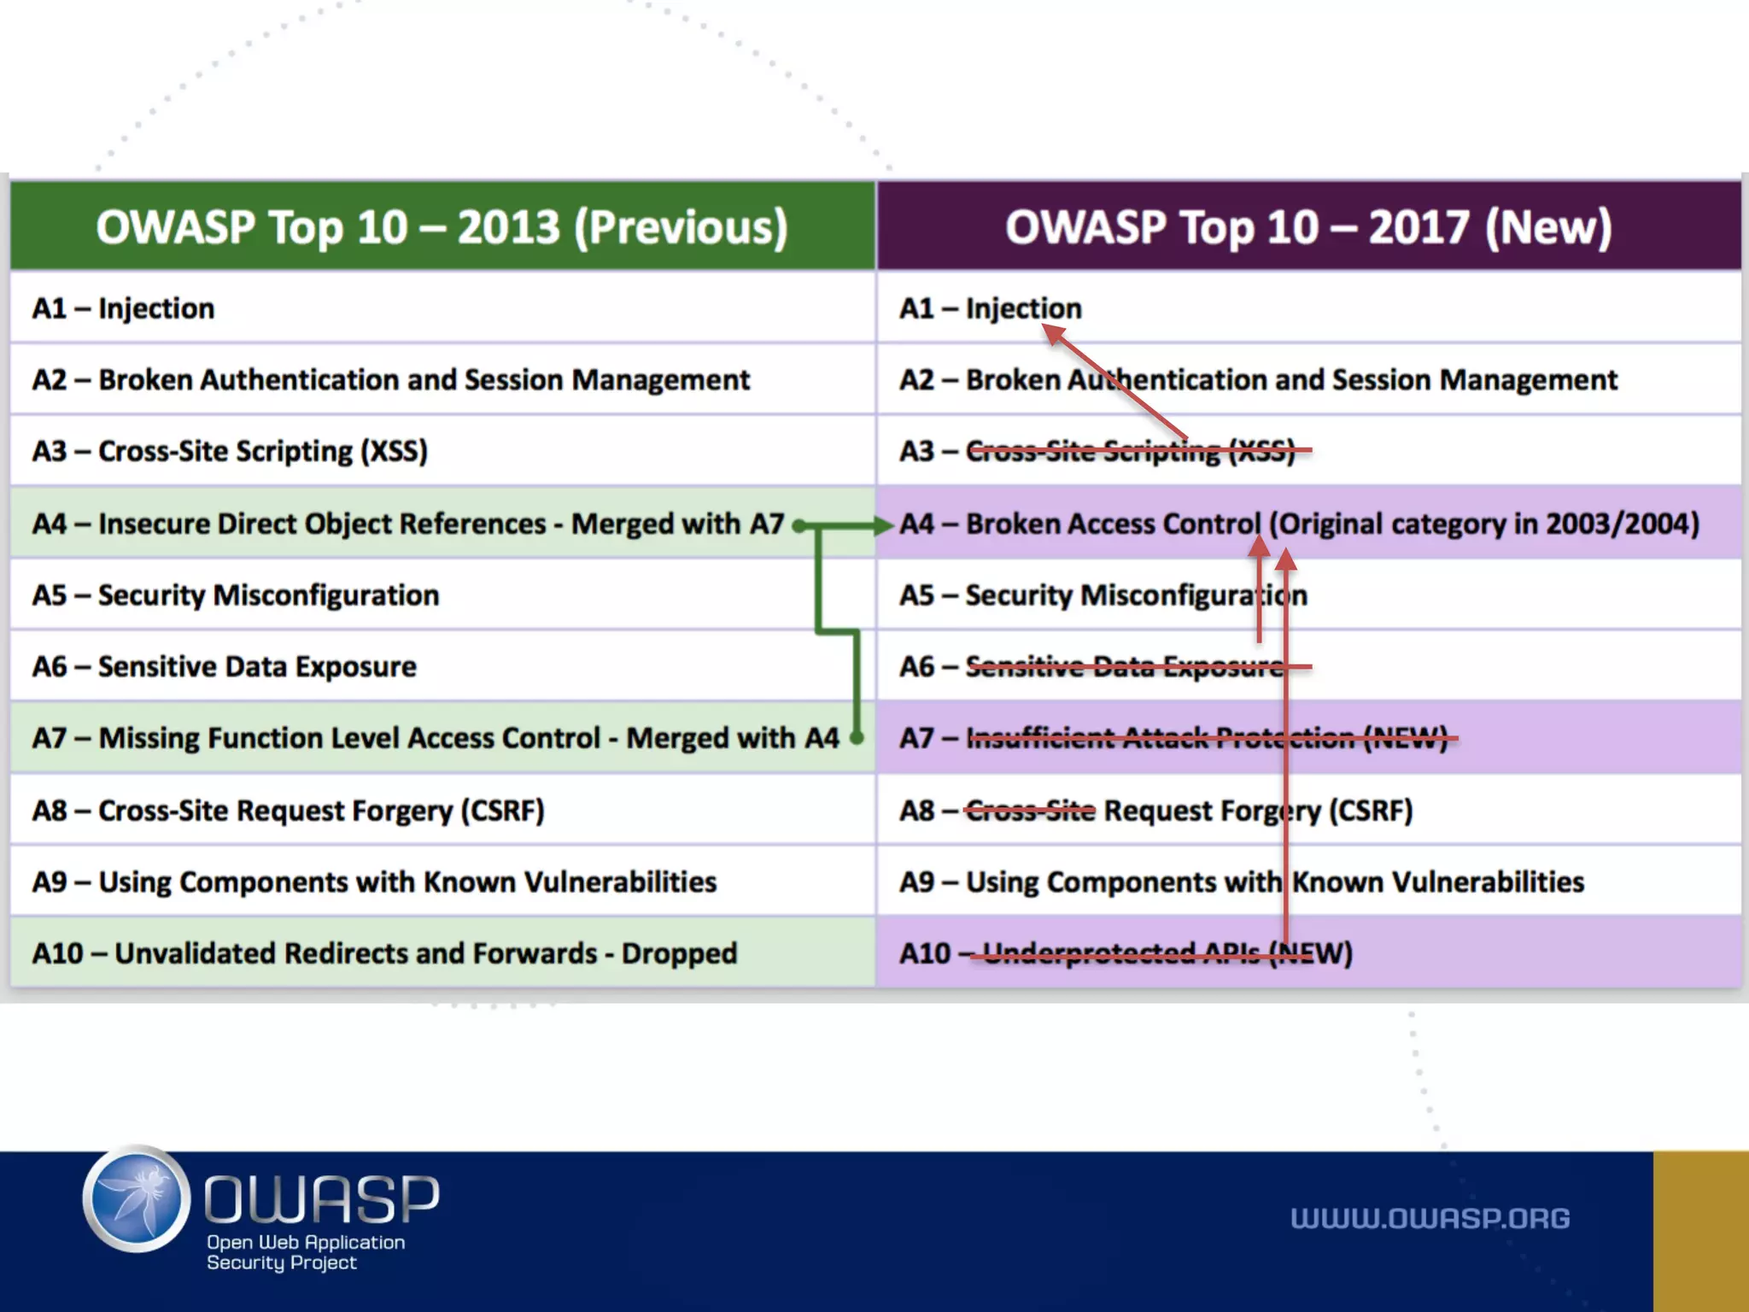Click the green dot after Merged with A7
The image size is (1749, 1312).
tap(798, 525)
